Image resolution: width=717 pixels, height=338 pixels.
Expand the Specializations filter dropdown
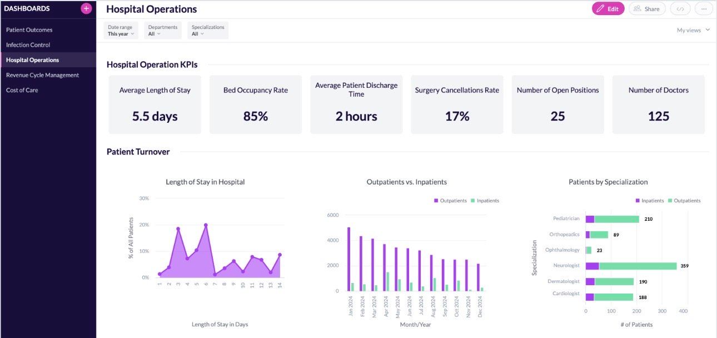point(208,31)
